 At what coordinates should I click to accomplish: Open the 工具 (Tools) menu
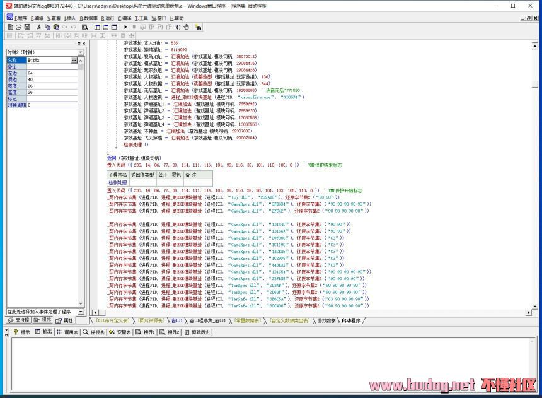pyautogui.click(x=141, y=18)
